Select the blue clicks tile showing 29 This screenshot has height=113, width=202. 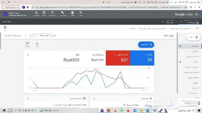(142, 58)
